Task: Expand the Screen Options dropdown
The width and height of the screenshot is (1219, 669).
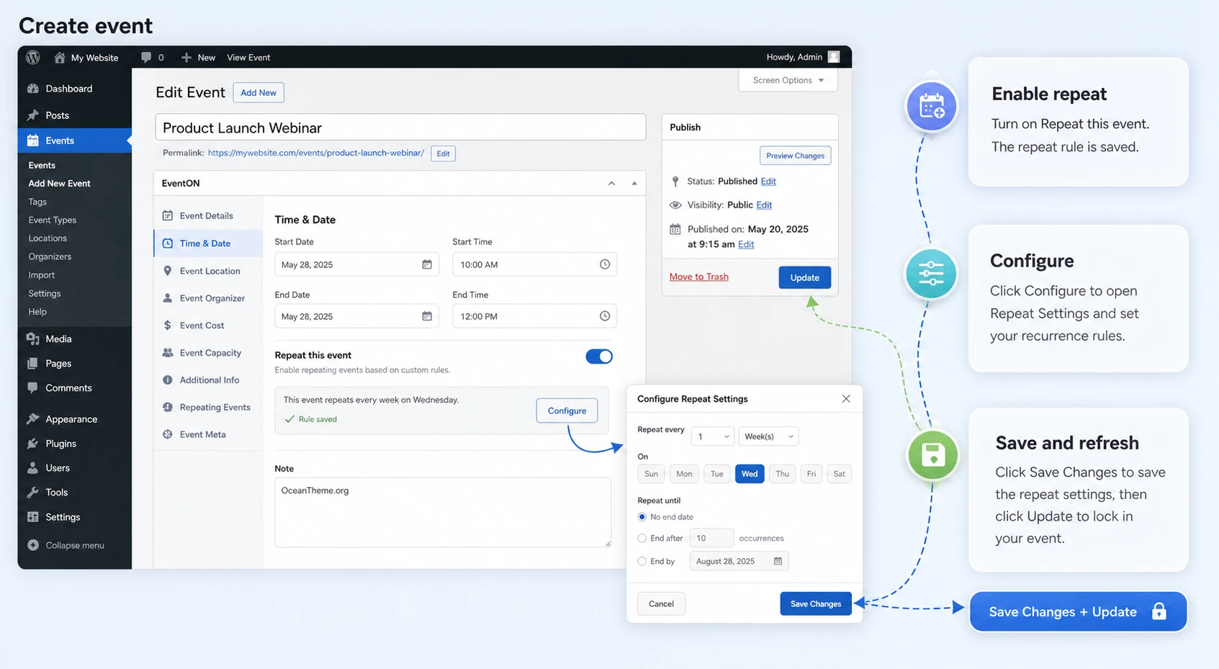Action: click(788, 80)
